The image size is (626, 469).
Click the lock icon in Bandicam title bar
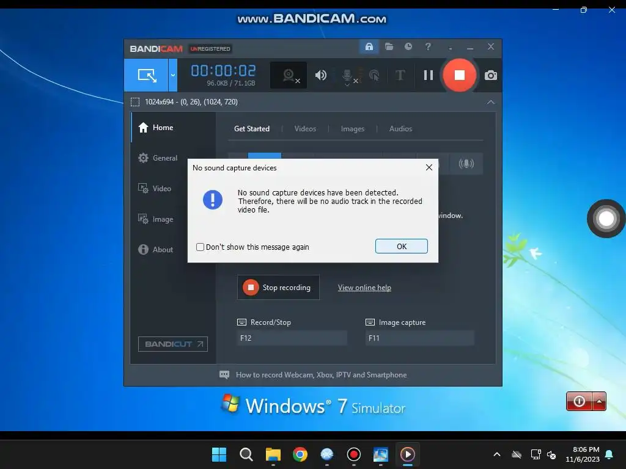click(369, 46)
